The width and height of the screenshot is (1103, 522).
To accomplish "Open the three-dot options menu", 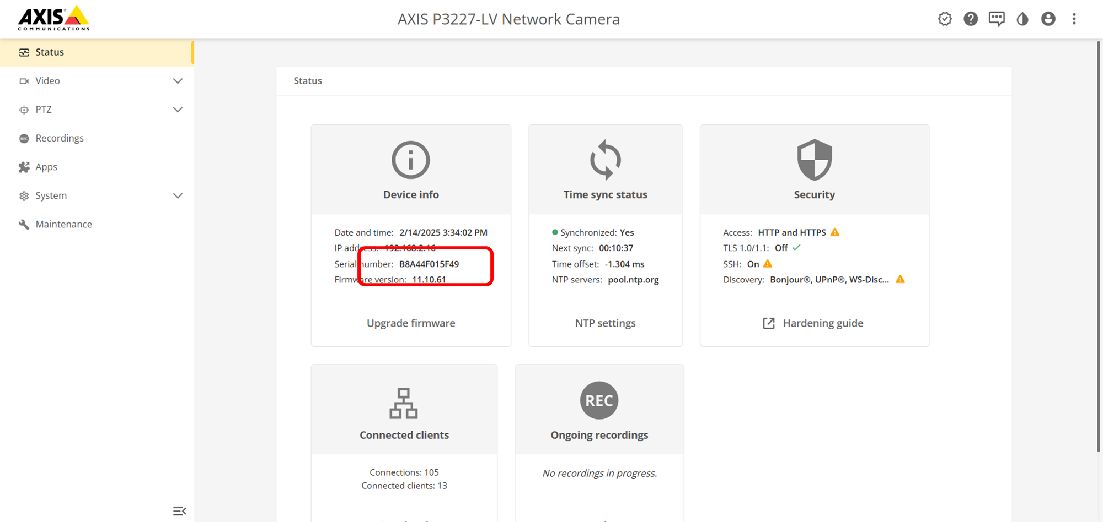I will pos(1074,19).
